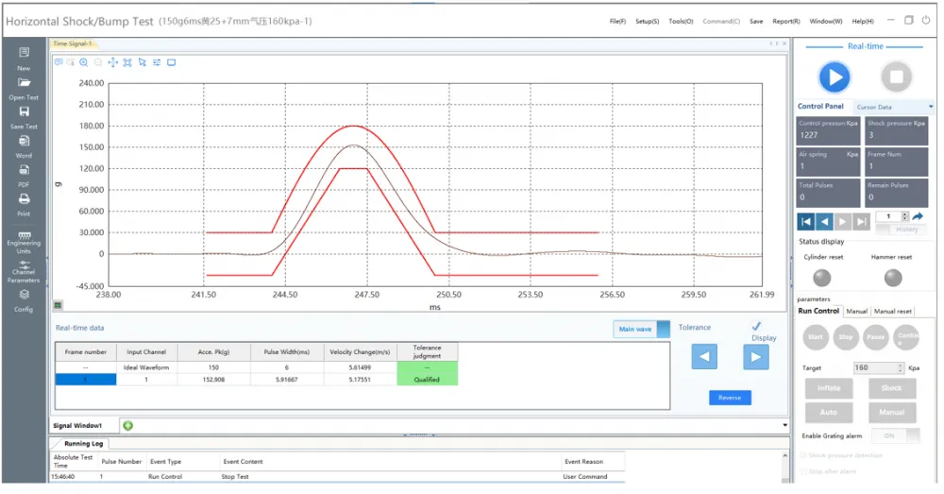Expand the Cursor Data dropdown arrow

(931, 107)
